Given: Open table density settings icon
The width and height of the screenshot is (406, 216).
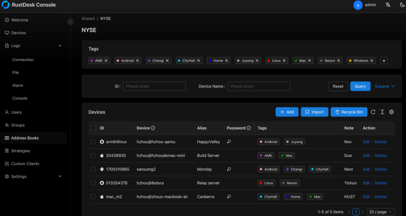Looking at the screenshot, I should (x=382, y=112).
